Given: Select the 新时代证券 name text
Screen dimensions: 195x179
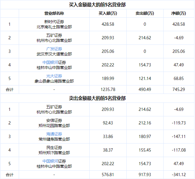Looking at the screenshot, I should (54, 22).
